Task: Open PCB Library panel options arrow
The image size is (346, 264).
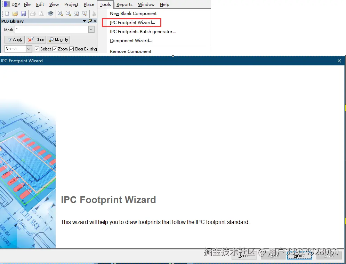Action: click(x=84, y=21)
